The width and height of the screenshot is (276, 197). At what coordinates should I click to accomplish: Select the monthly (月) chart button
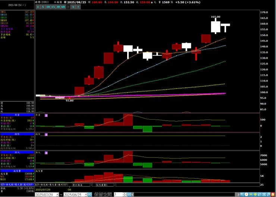pos(78,7)
